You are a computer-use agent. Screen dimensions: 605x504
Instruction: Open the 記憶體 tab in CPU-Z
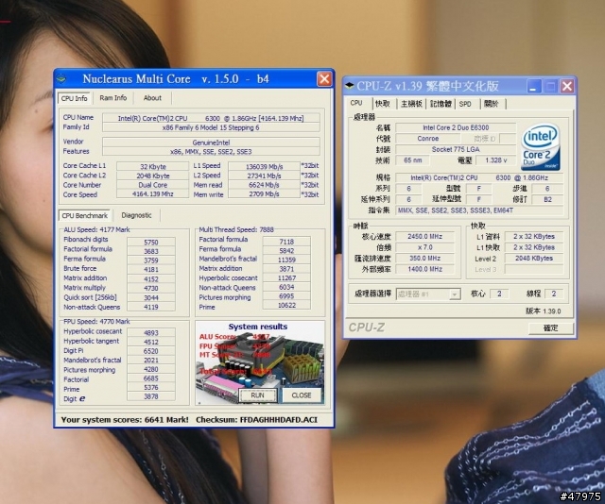pyautogui.click(x=441, y=104)
